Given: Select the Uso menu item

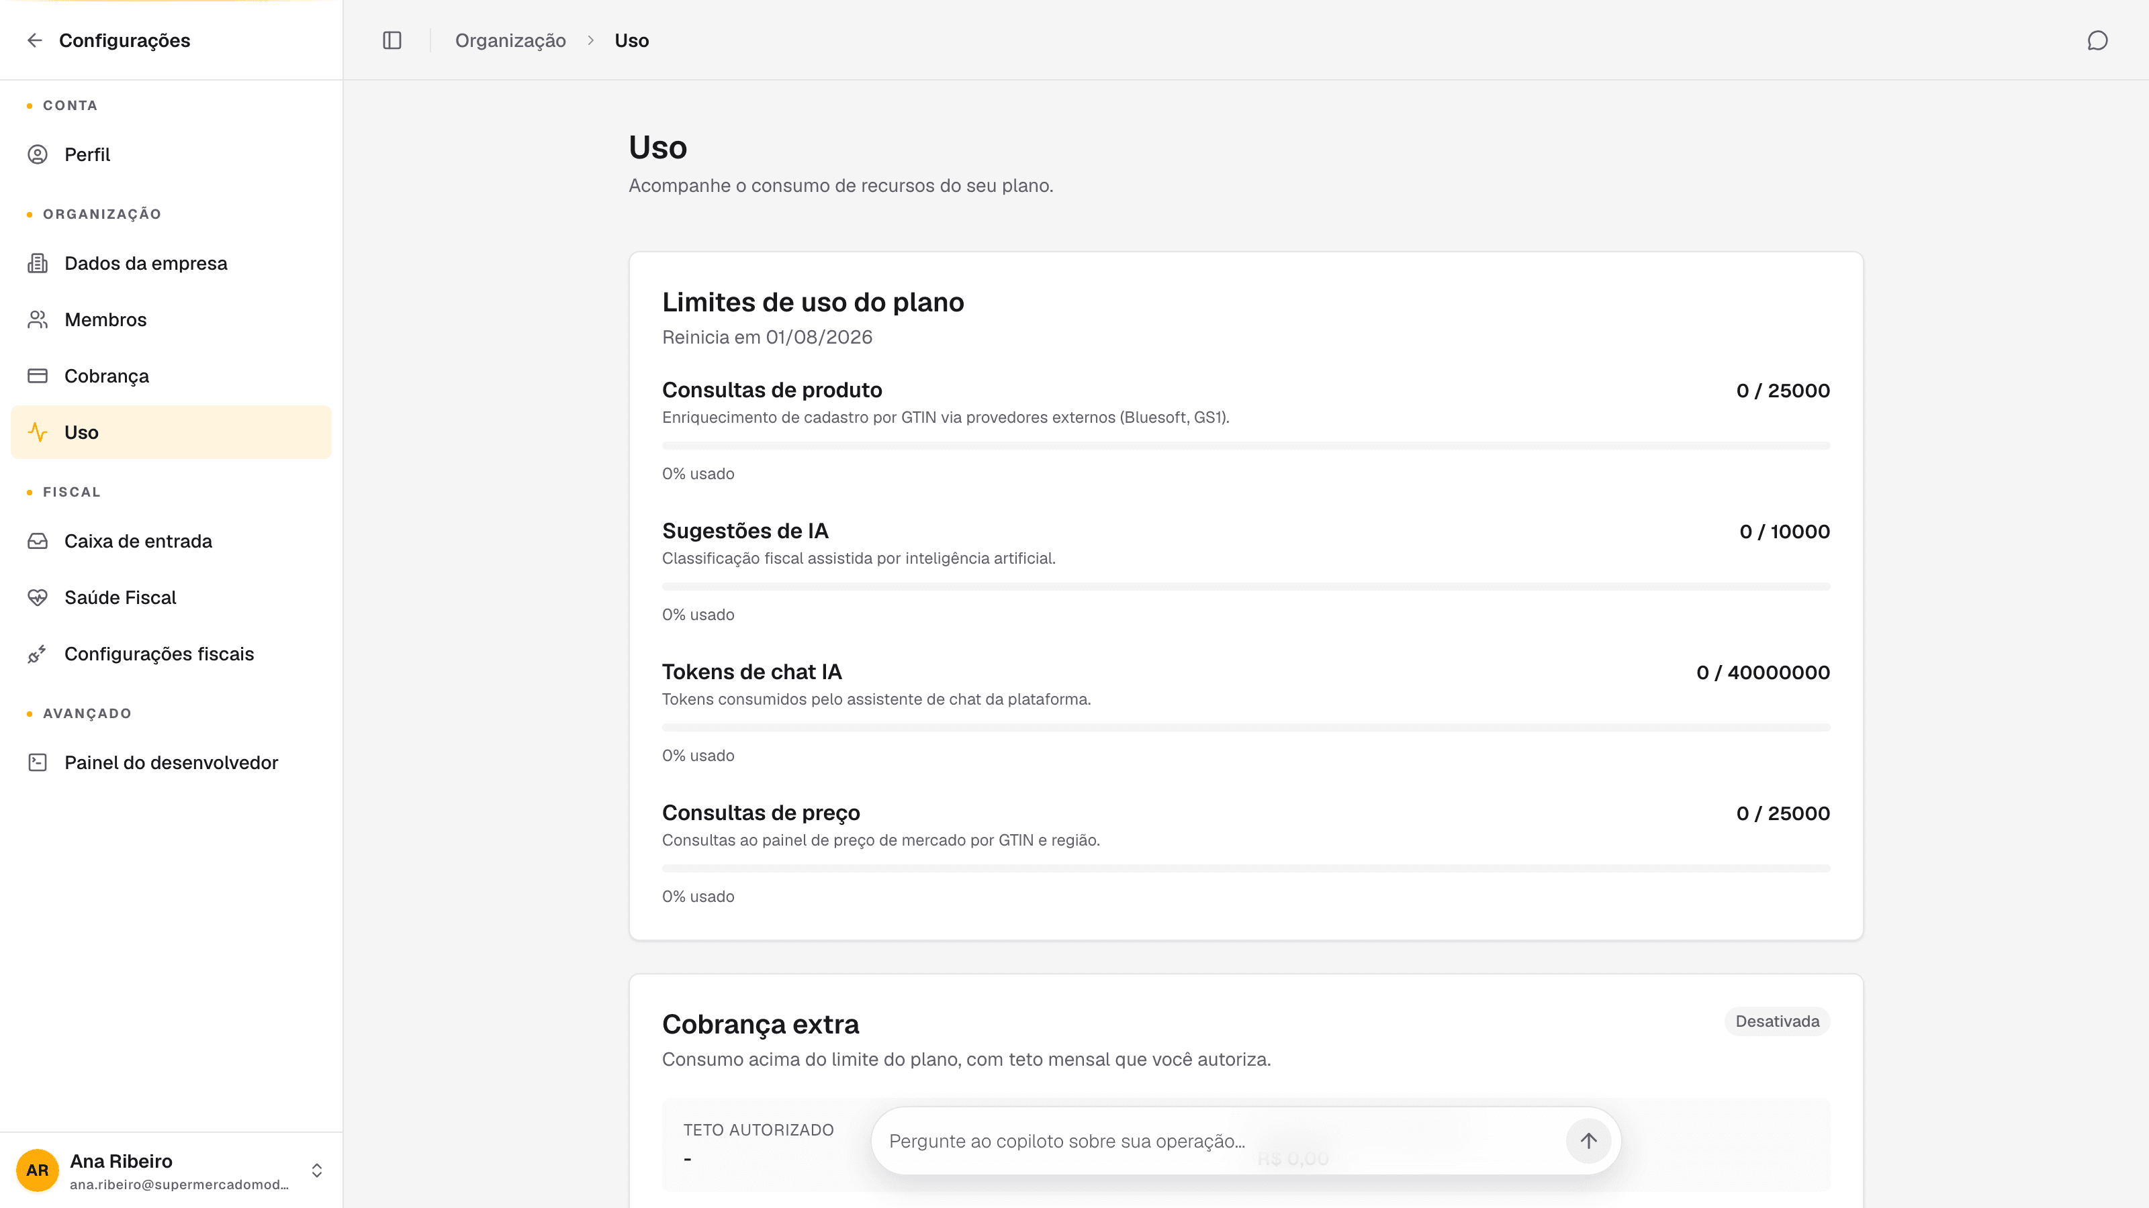Looking at the screenshot, I should (x=171, y=432).
